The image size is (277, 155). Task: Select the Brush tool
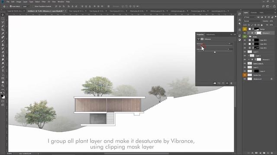[3, 41]
